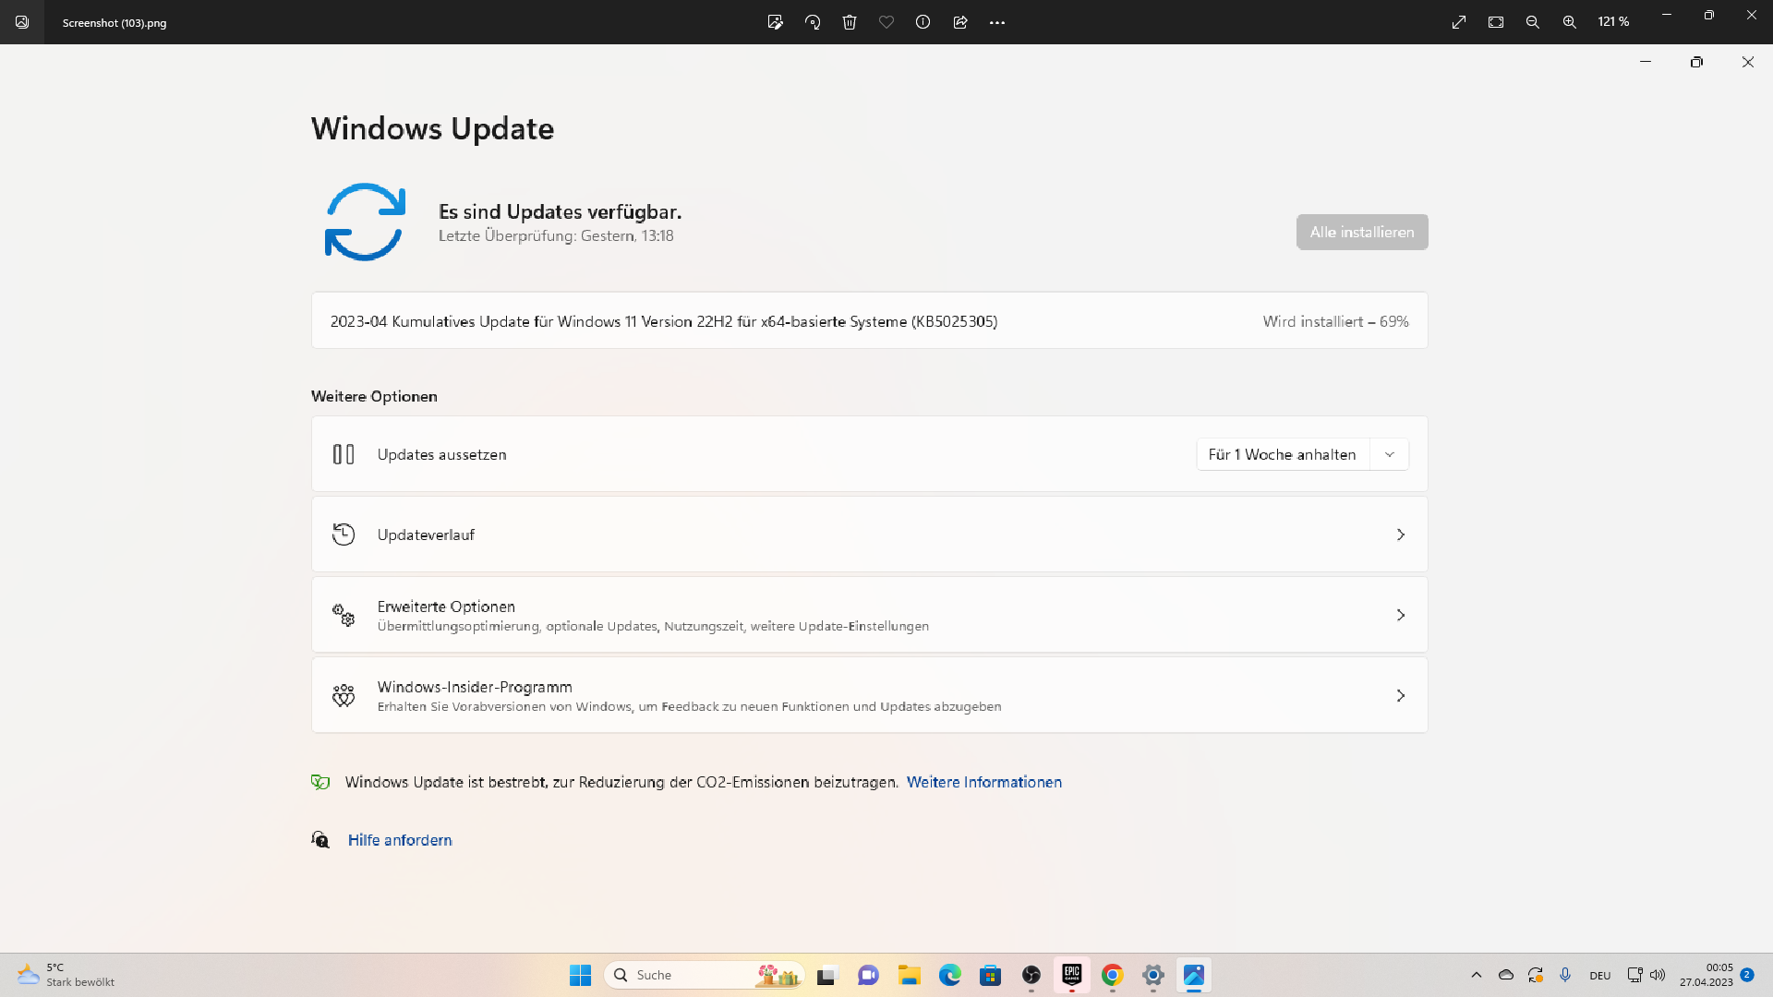
Task: Expand the 'Für 1 Woche anhalten' dropdown arrow
Action: click(1389, 454)
